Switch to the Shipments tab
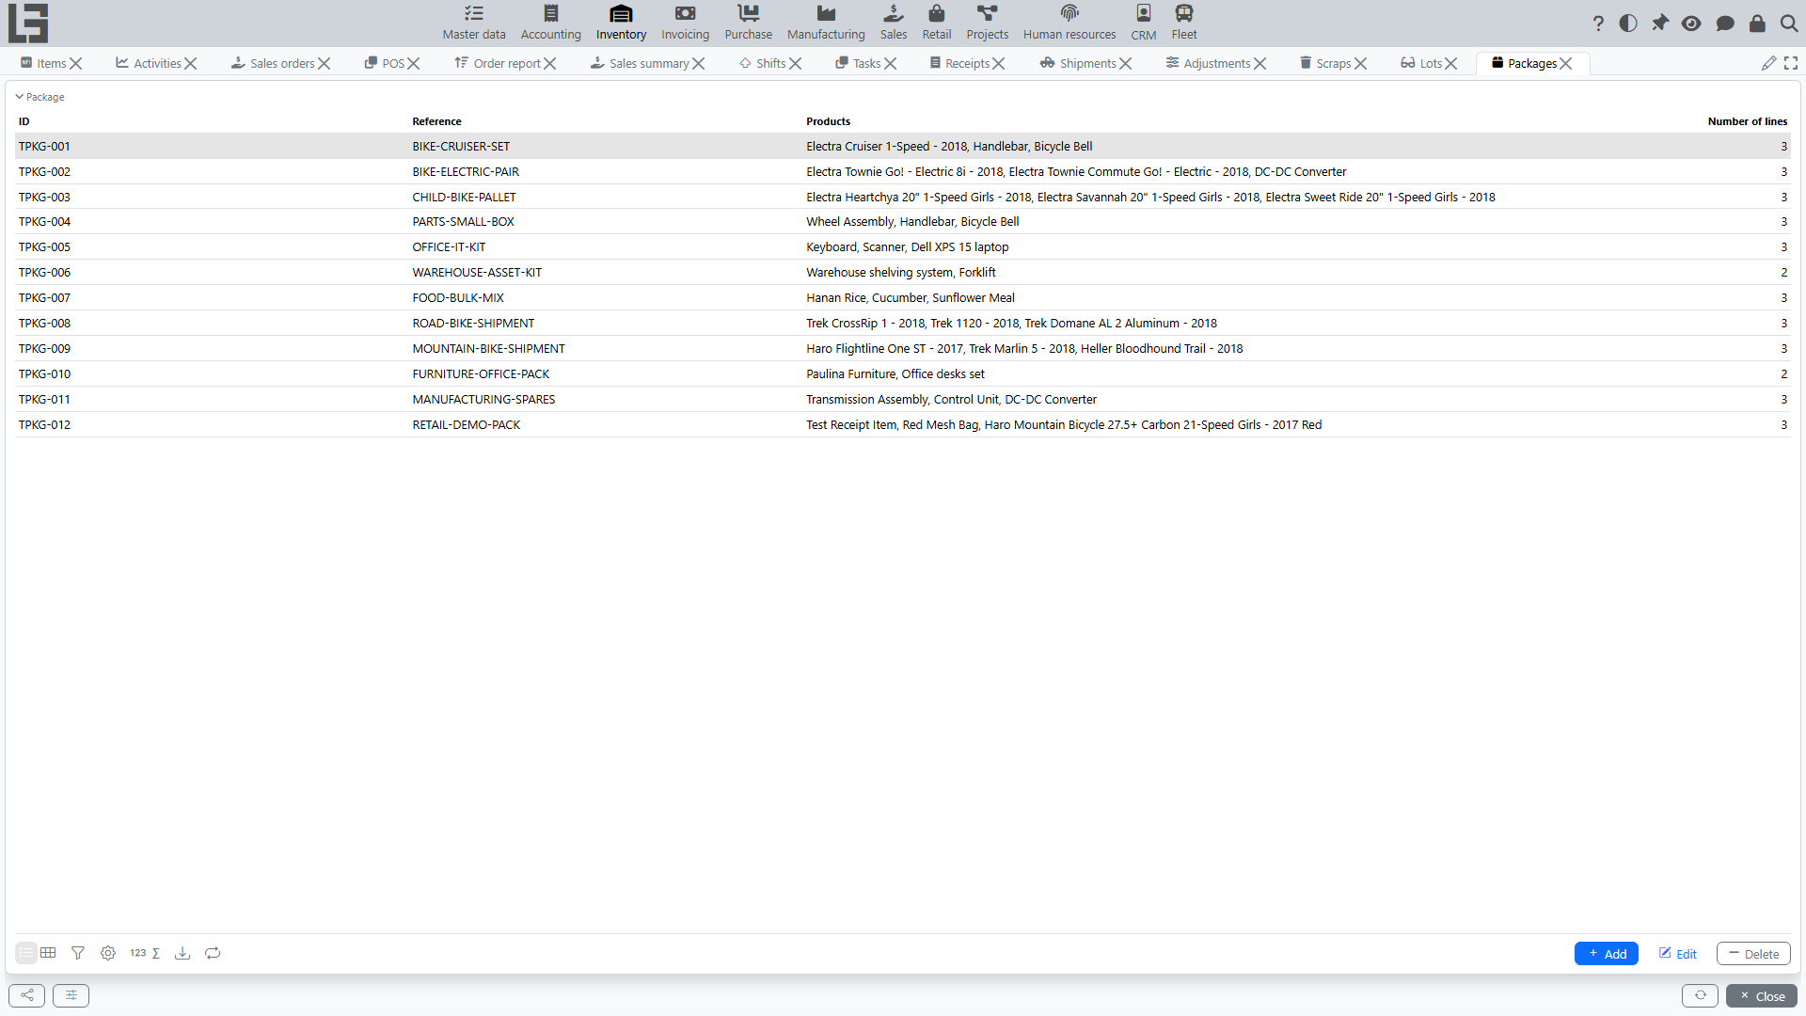 (1078, 63)
